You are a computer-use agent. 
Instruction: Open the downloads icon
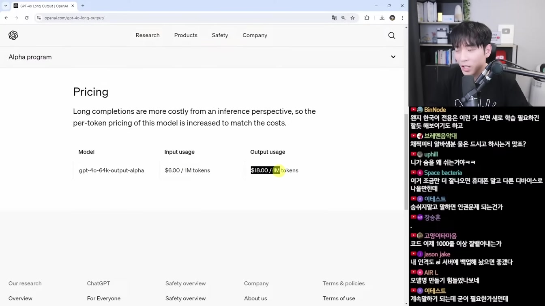(x=382, y=18)
